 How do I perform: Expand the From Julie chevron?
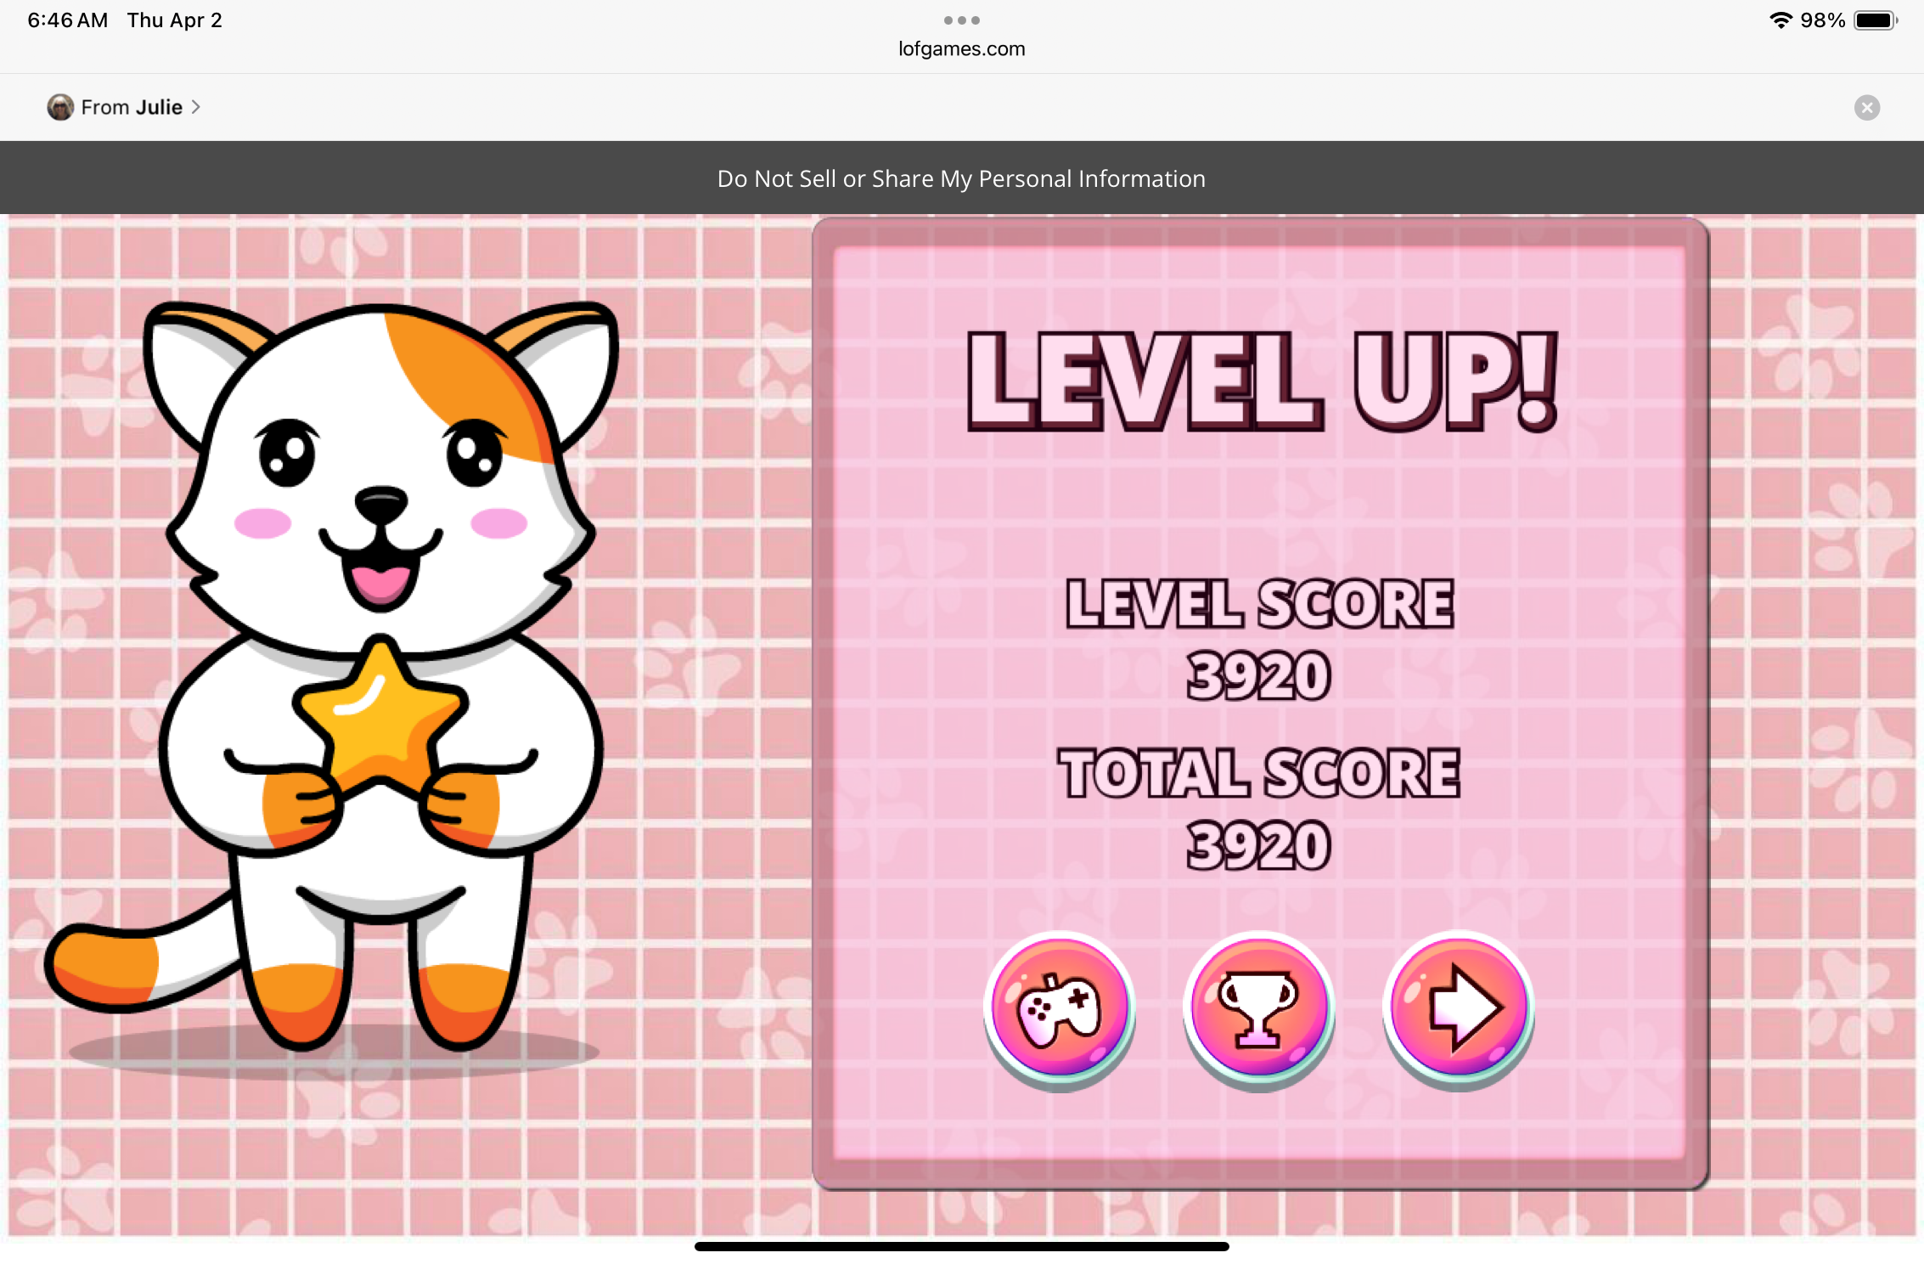pos(196,107)
